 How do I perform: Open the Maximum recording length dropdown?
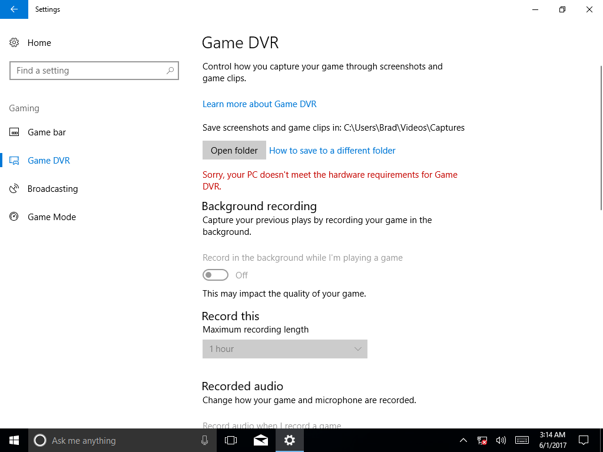tap(285, 349)
